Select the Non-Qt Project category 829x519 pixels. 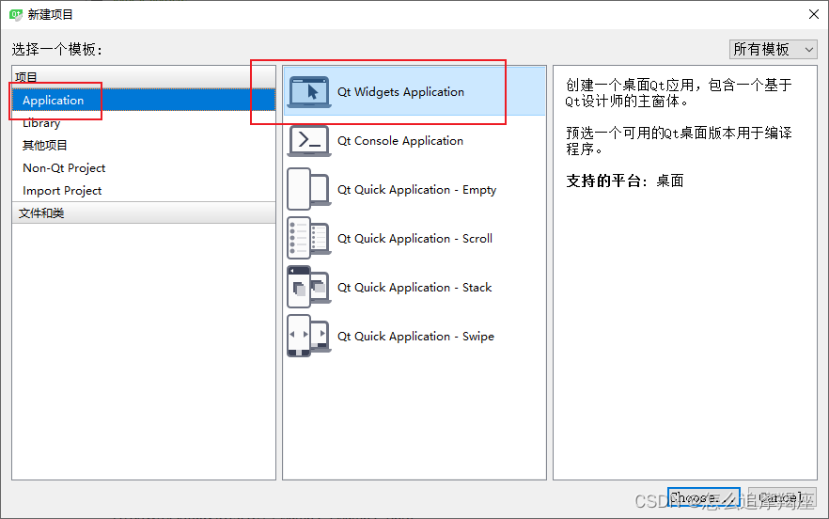(144, 167)
